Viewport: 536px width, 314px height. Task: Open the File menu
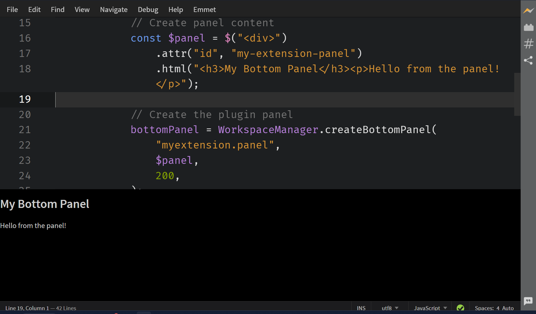click(x=12, y=9)
